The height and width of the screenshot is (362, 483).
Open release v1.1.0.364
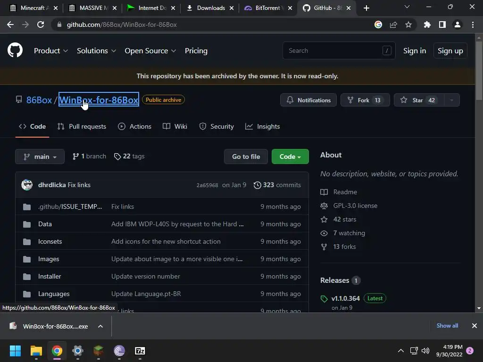click(346, 298)
